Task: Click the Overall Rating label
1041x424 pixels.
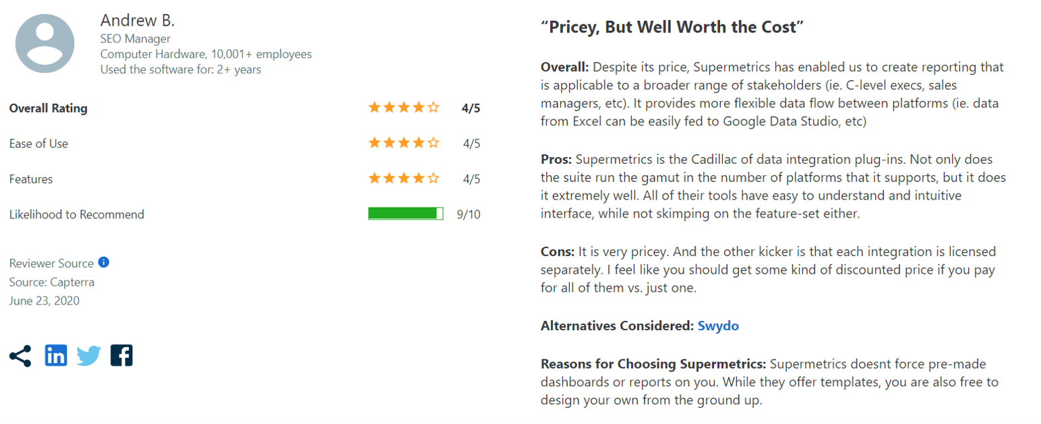Action: [48, 108]
